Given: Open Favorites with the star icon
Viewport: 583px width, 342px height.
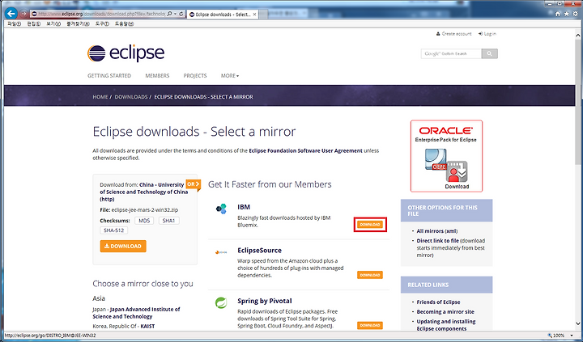Looking at the screenshot, I should click(x=566, y=14).
